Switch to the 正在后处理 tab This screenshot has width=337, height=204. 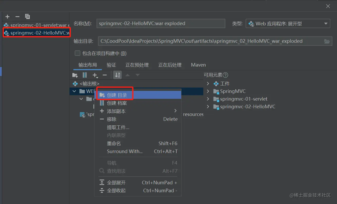pyautogui.click(x=170, y=65)
